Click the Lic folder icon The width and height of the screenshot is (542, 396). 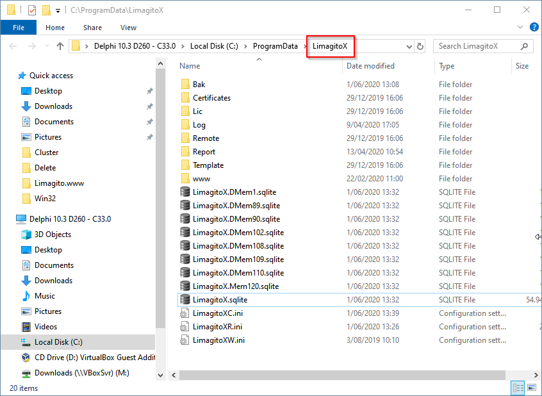coord(185,111)
